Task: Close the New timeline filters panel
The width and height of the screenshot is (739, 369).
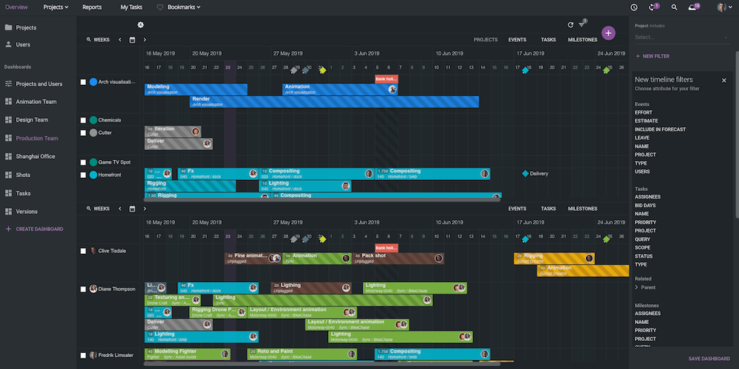Action: pos(724,80)
